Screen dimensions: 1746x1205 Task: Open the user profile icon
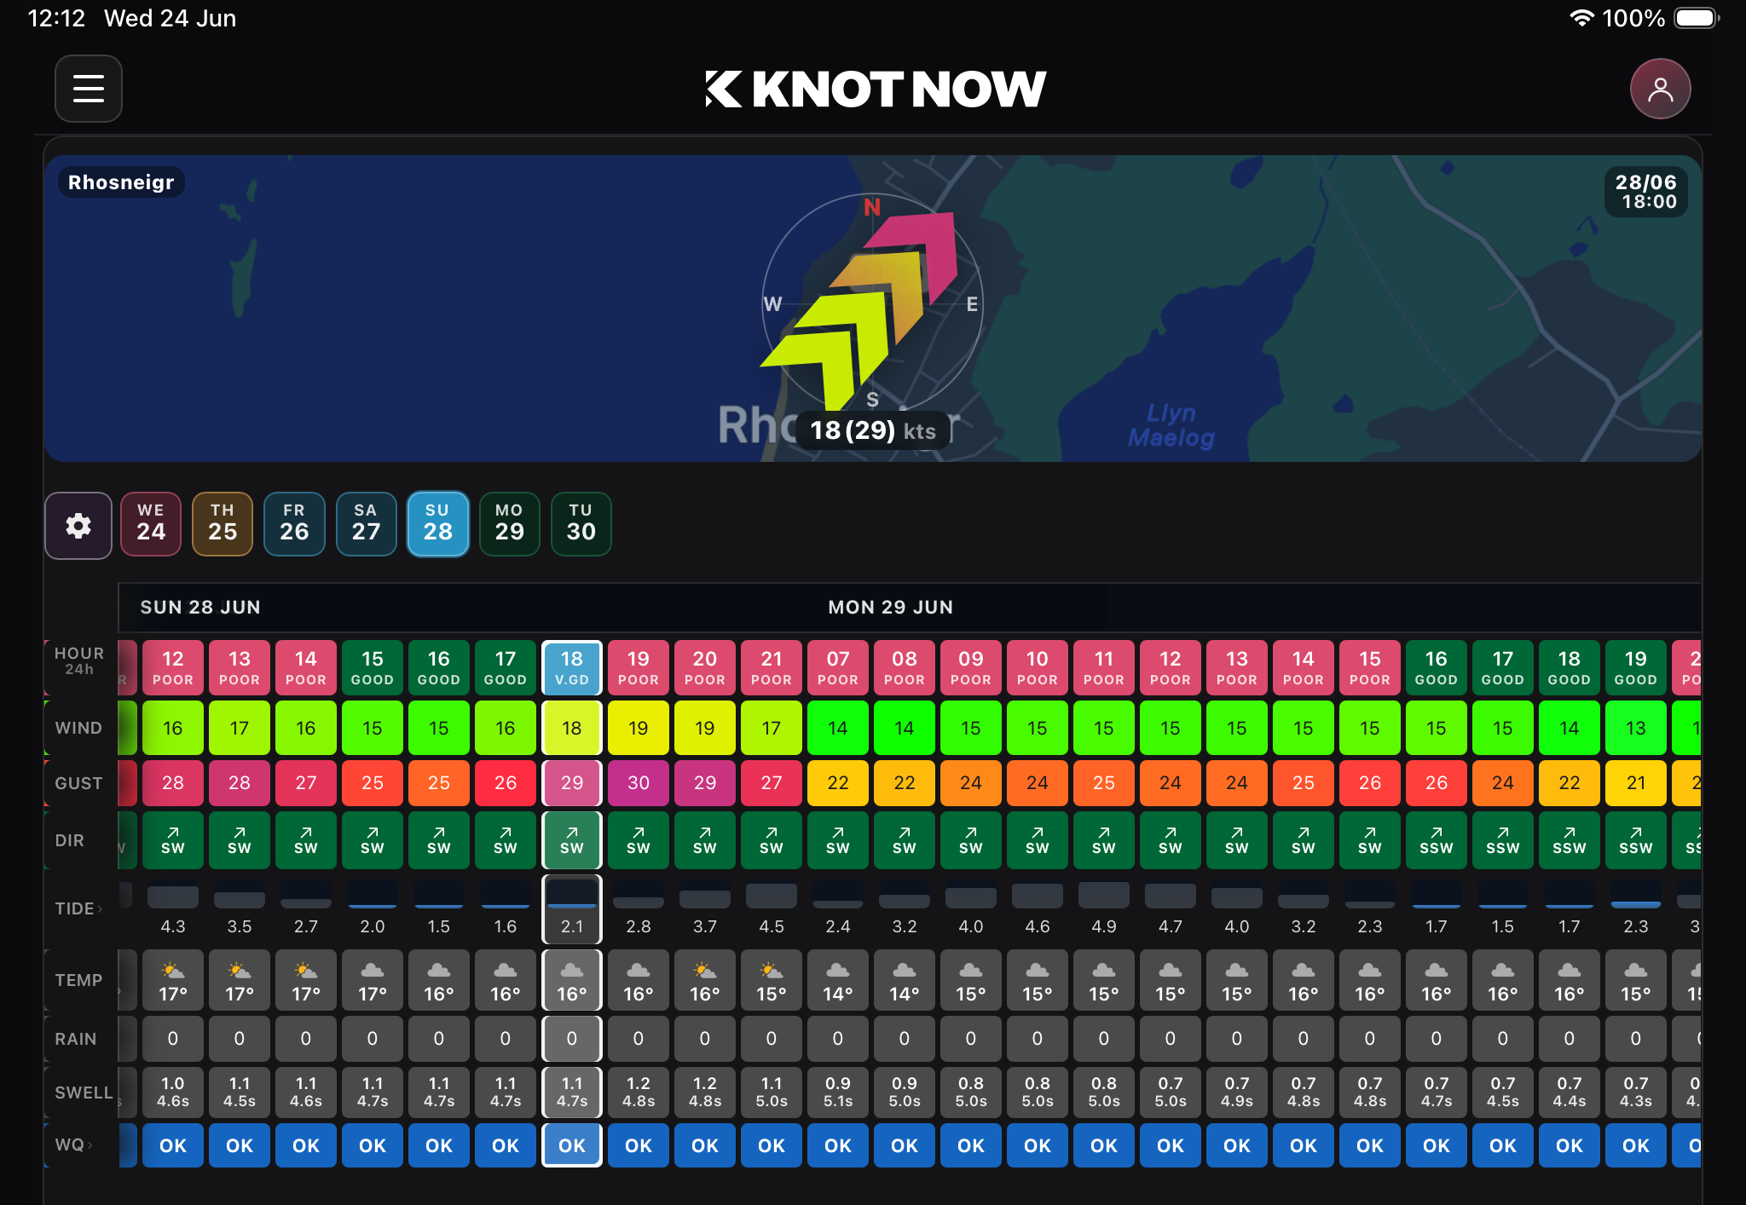1660,89
